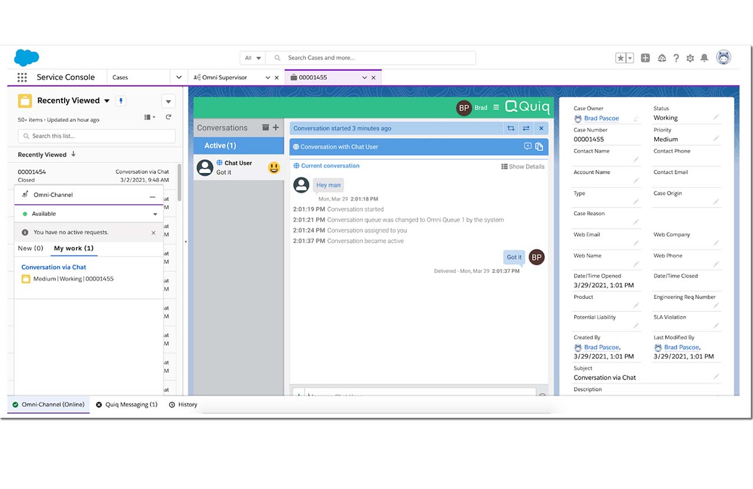The height and width of the screenshot is (489, 753).
Task: Open the Global Actions plus menu
Action: (645, 58)
